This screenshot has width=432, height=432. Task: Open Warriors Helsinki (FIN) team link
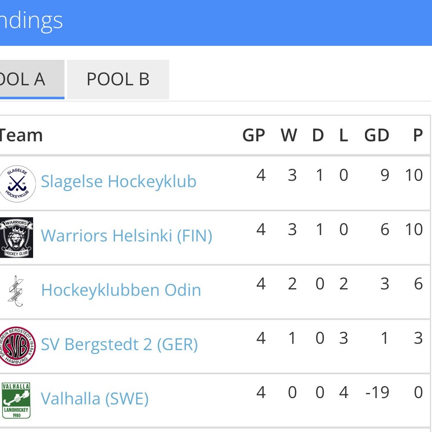pos(126,236)
